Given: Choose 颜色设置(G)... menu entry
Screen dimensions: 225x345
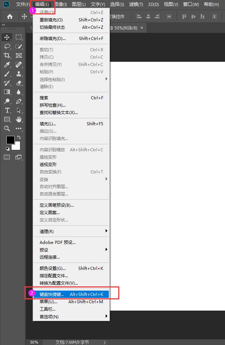Looking at the screenshot, I should tap(71, 268).
